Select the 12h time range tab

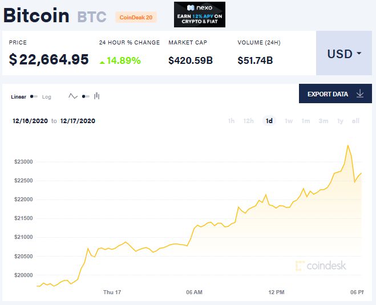pyautogui.click(x=248, y=121)
